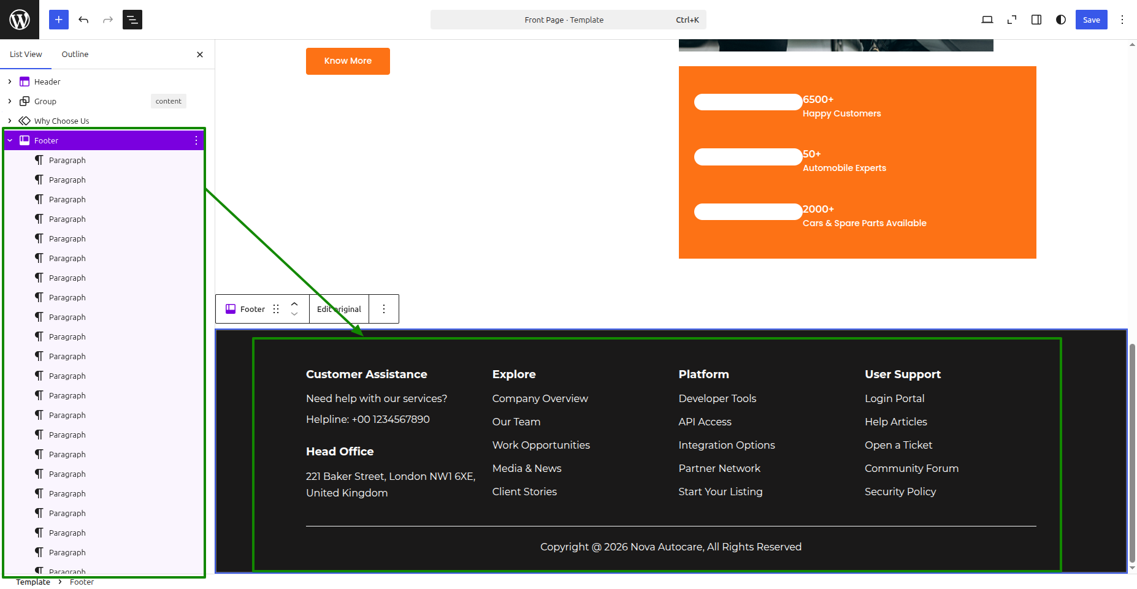Click the Start Your Listing footer link
This screenshot has height=589, width=1137.
coord(721,492)
